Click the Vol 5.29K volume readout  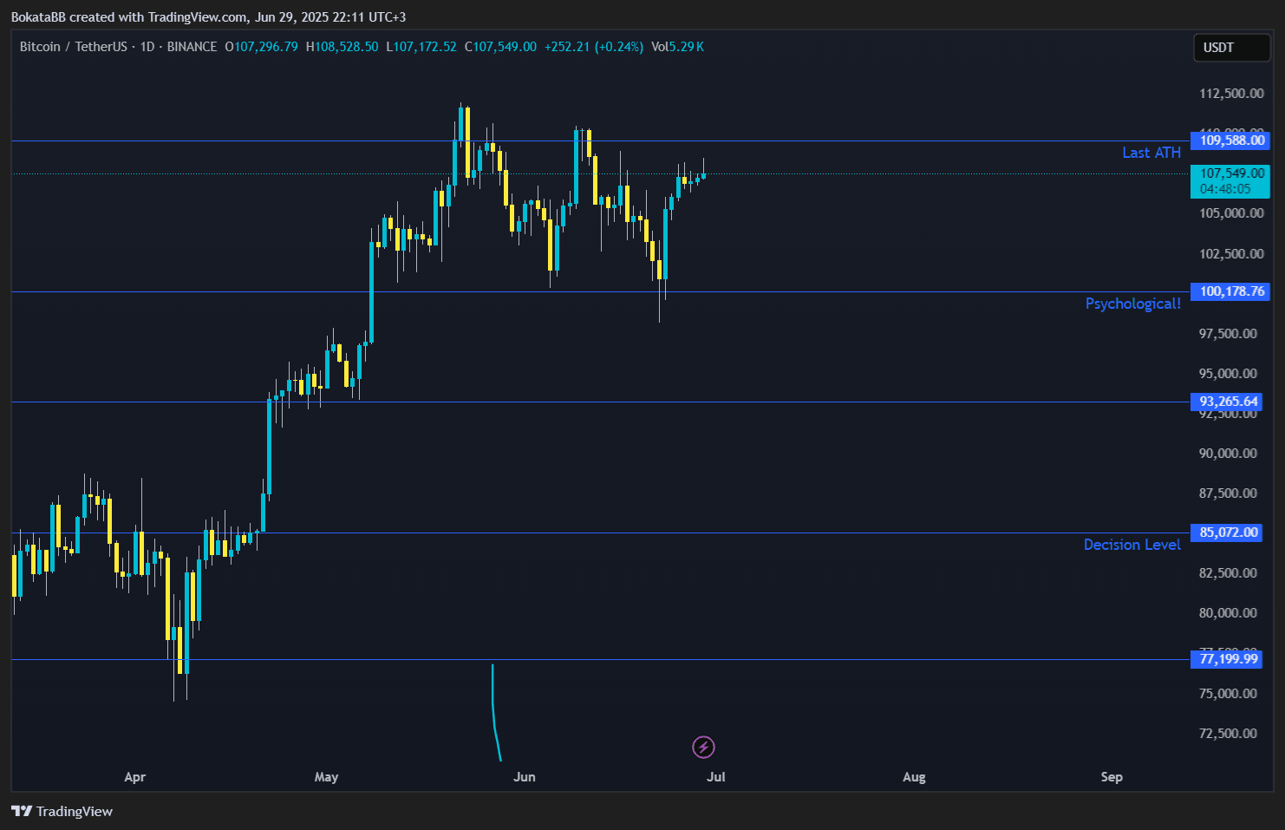point(677,47)
